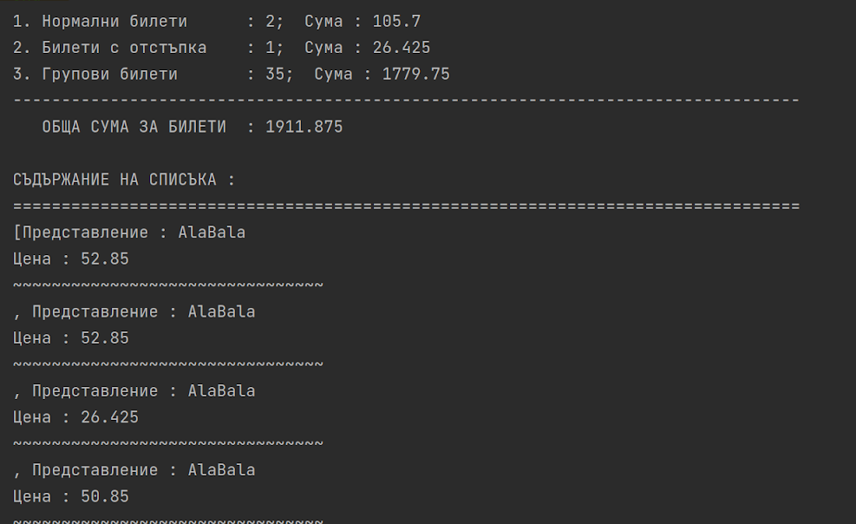Click the 'Нормални билети' output line
856x524 pixels.
pos(217,22)
